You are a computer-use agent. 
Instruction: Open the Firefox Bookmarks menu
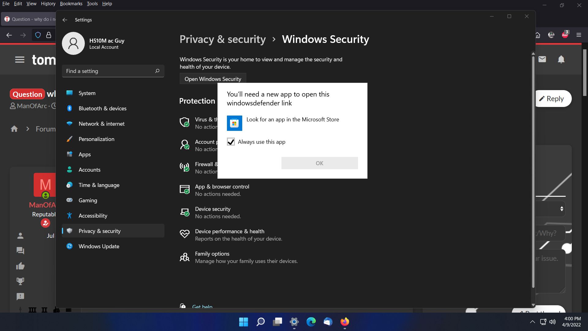(x=71, y=4)
